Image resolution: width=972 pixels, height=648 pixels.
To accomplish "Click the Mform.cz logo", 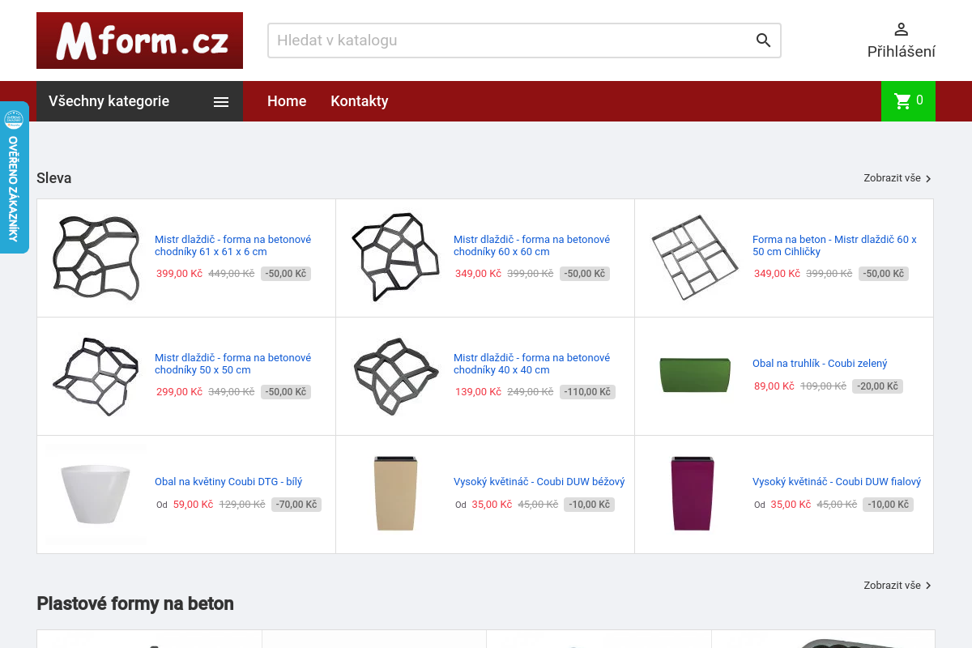I will pyautogui.click(x=139, y=40).
